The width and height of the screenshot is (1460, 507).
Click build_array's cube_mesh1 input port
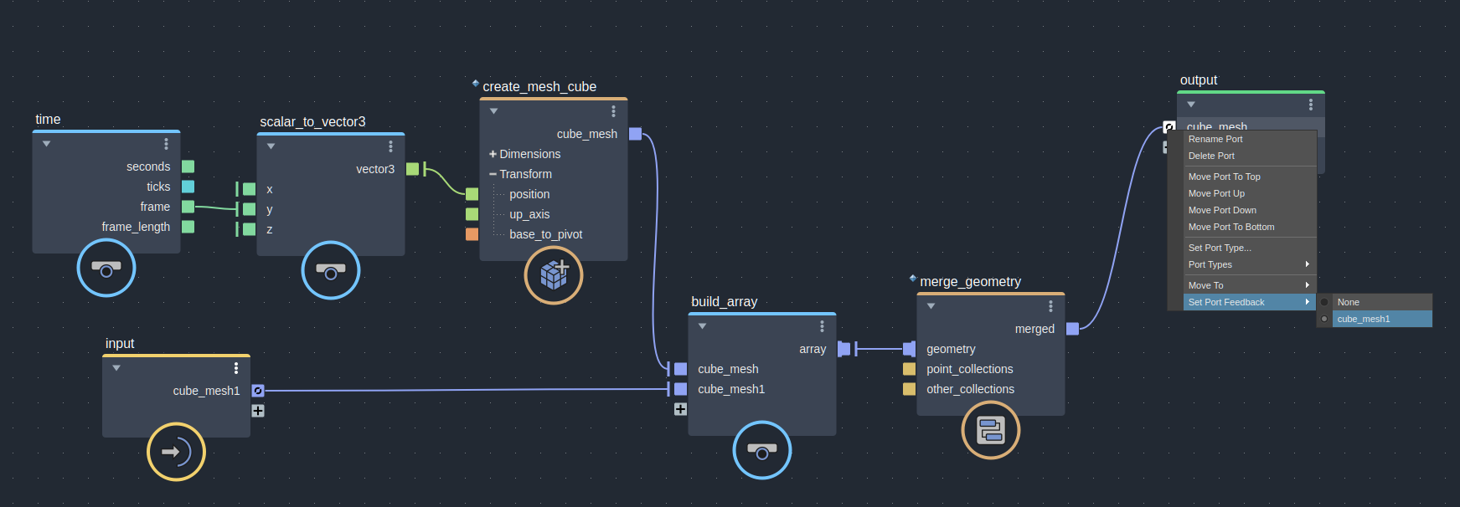coord(680,389)
